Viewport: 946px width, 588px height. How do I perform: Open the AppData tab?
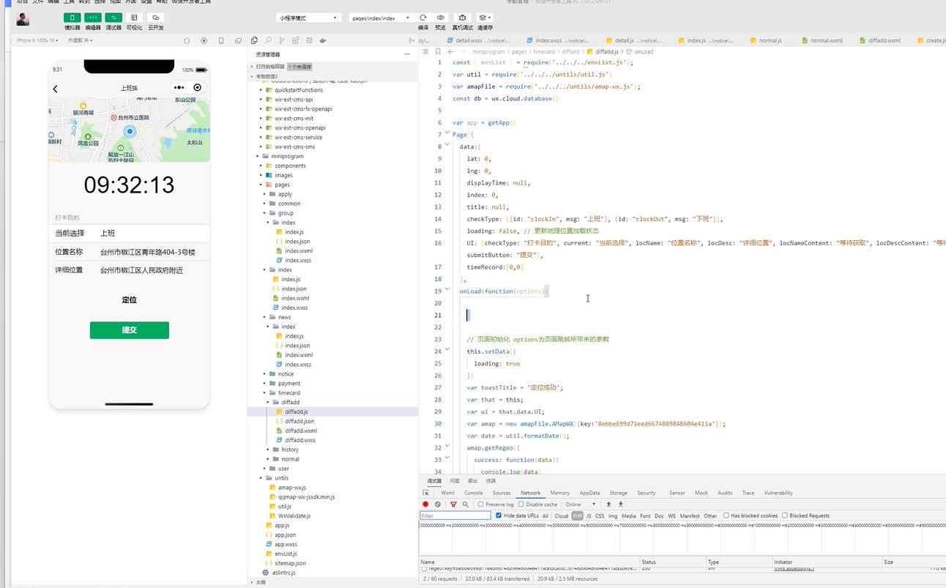coord(589,493)
